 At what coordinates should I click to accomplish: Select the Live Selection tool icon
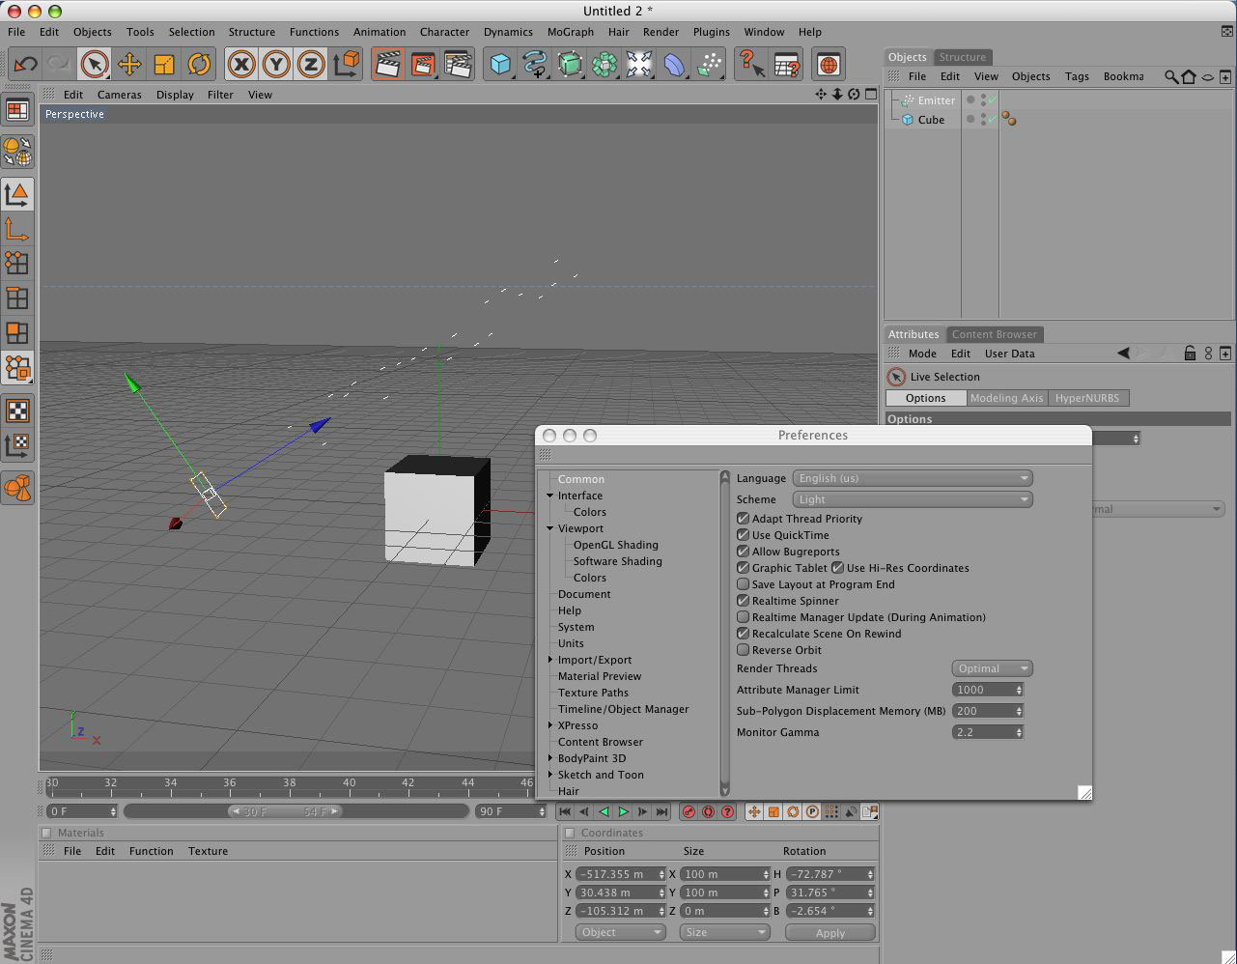click(95, 65)
